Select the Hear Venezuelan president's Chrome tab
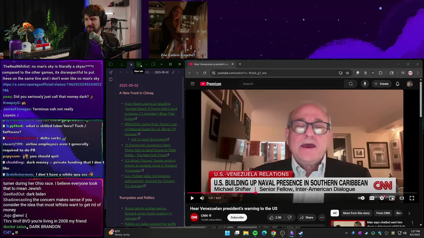The image size is (424, 238). [211, 64]
